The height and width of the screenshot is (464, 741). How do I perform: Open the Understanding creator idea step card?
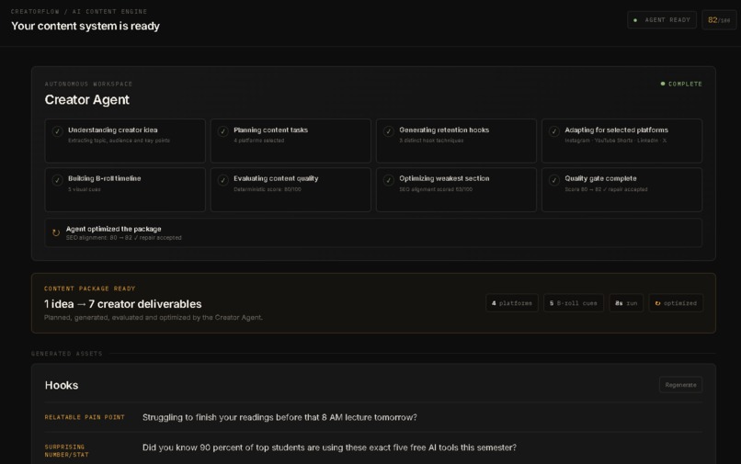coord(125,141)
